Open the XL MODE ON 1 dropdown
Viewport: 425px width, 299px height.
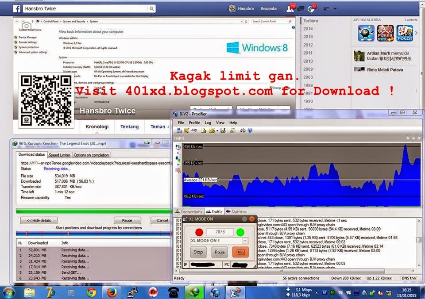tap(219, 241)
